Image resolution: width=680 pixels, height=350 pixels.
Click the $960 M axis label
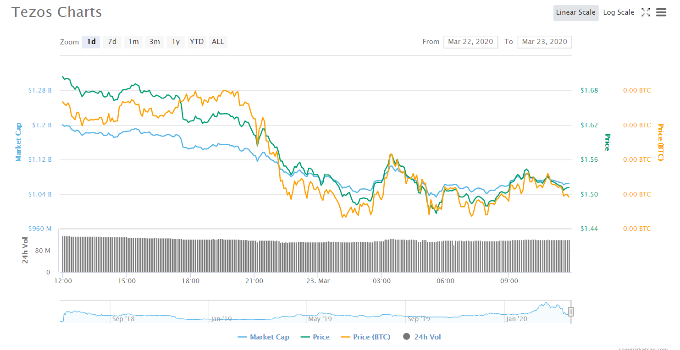coord(40,229)
